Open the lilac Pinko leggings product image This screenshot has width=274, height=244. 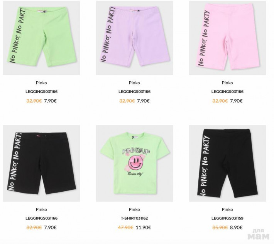(134, 38)
